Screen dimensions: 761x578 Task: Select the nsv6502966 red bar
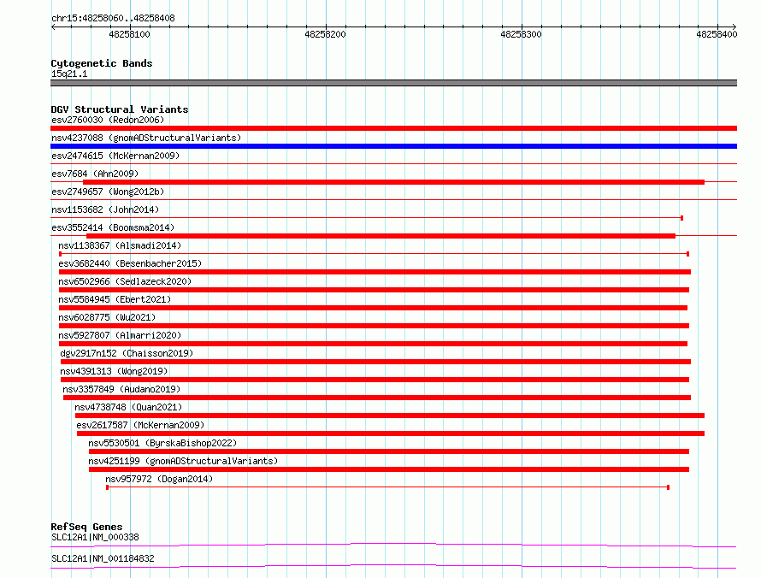[374, 290]
